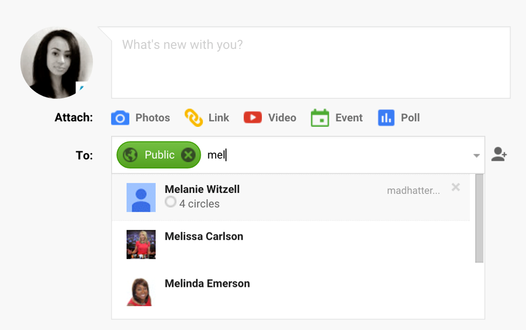Click Melissa Carlson's profile thumbnail

[141, 245]
